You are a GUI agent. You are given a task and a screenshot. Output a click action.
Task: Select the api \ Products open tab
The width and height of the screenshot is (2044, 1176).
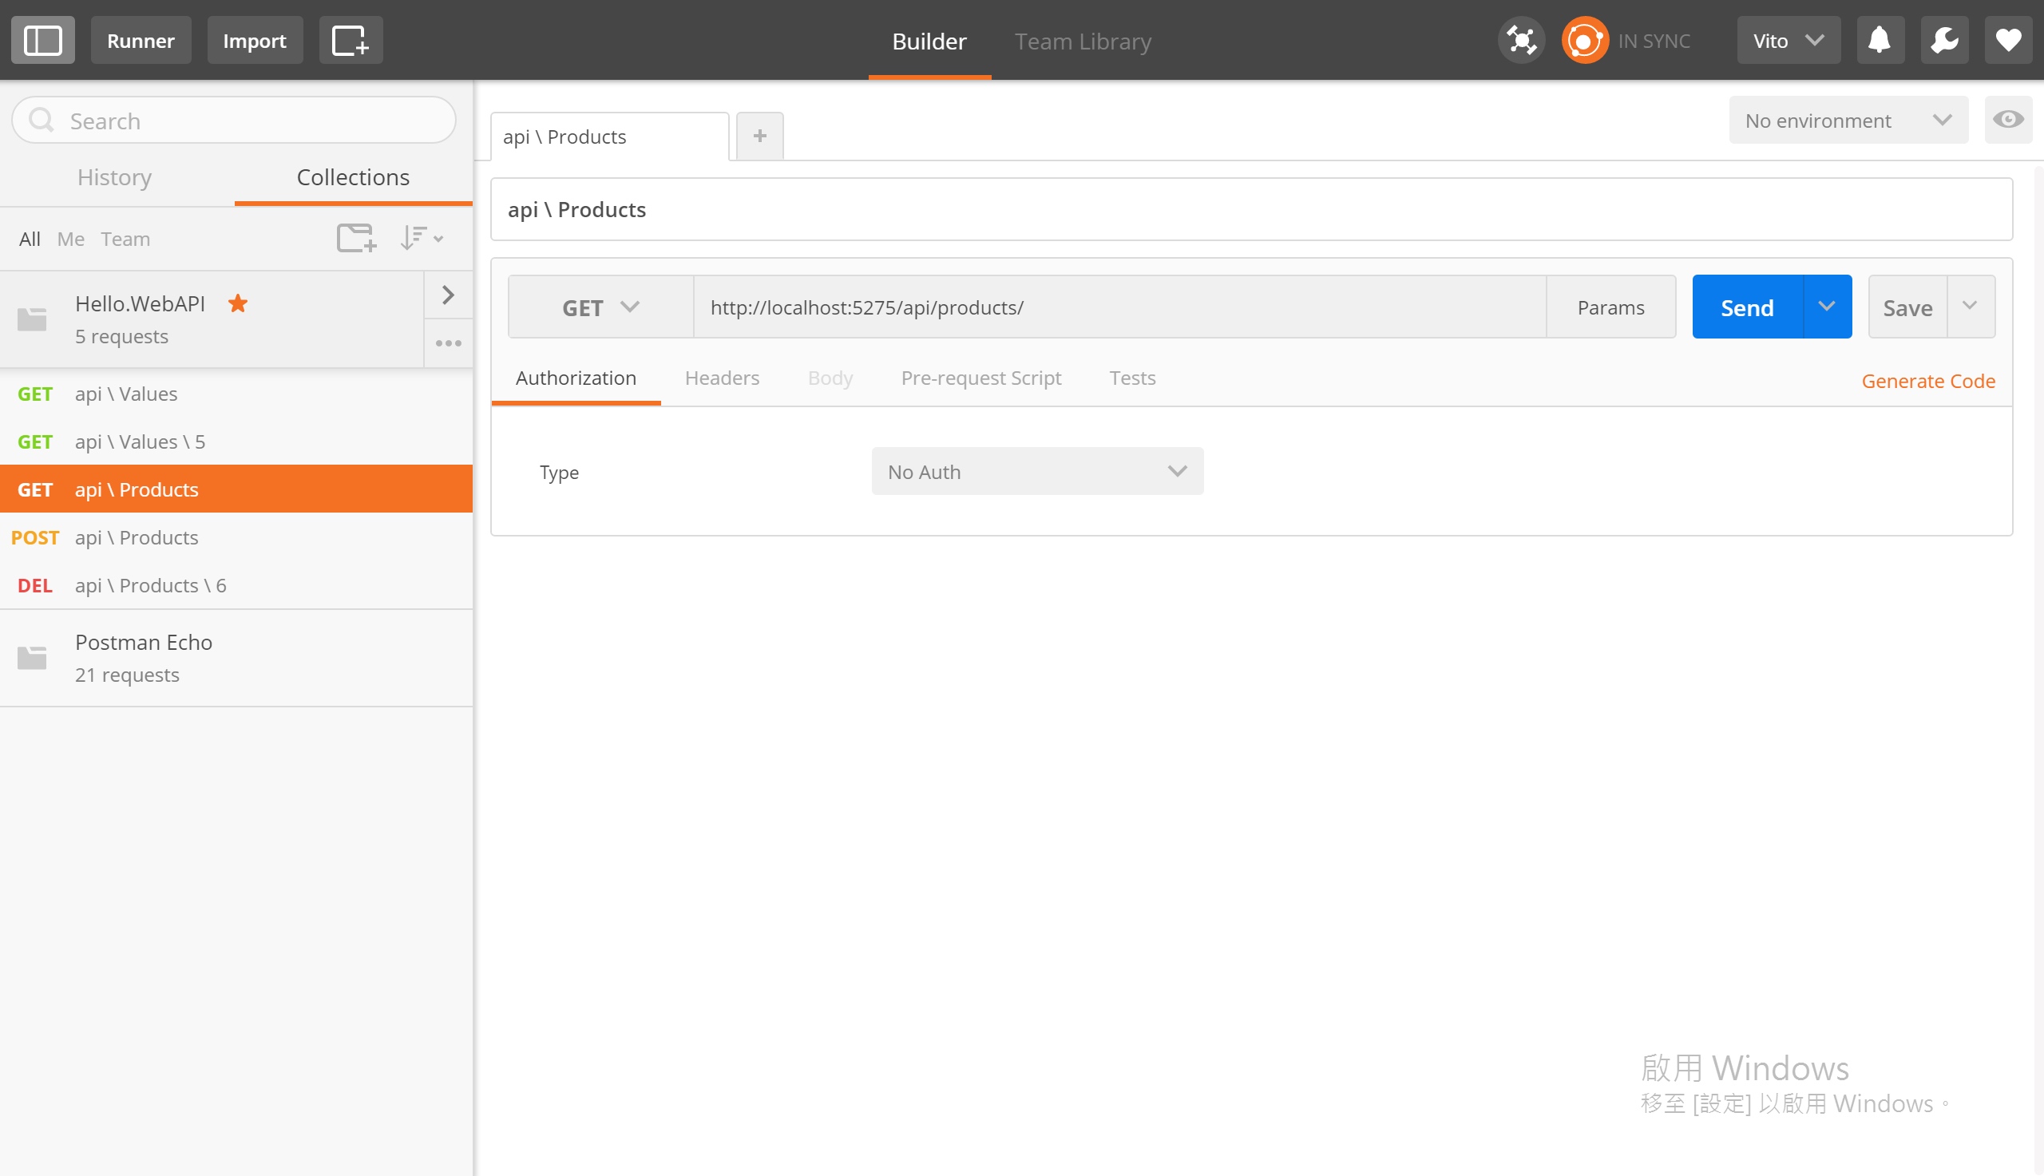pyautogui.click(x=610, y=137)
